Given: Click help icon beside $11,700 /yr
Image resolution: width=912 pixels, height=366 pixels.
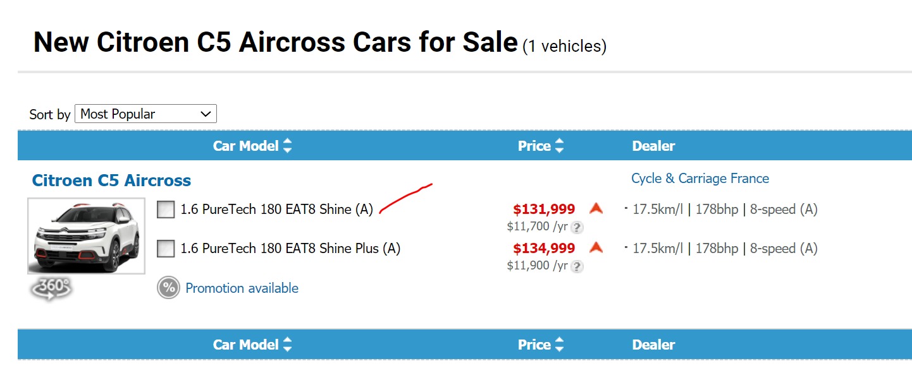Looking at the screenshot, I should click(x=577, y=228).
